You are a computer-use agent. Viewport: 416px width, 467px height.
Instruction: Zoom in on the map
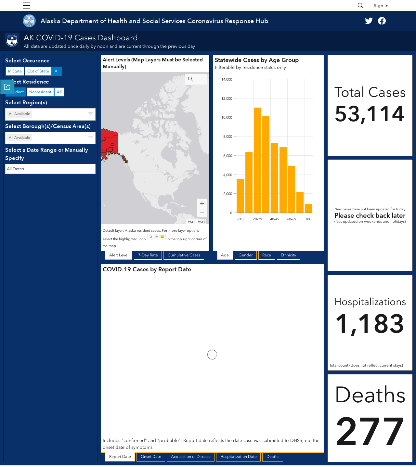pos(202,203)
